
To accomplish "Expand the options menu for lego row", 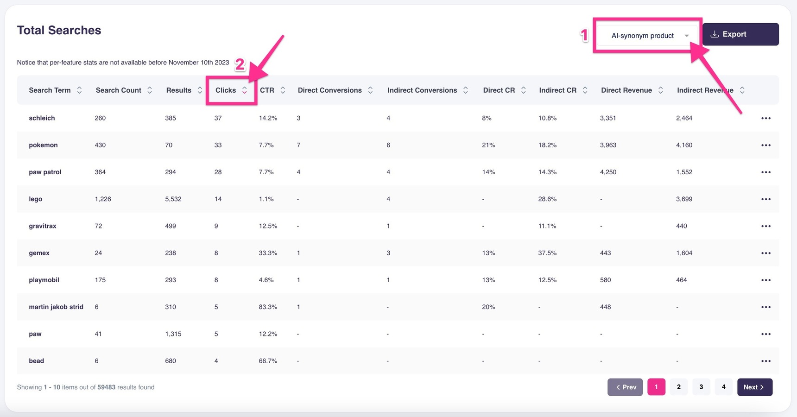I will (765, 199).
